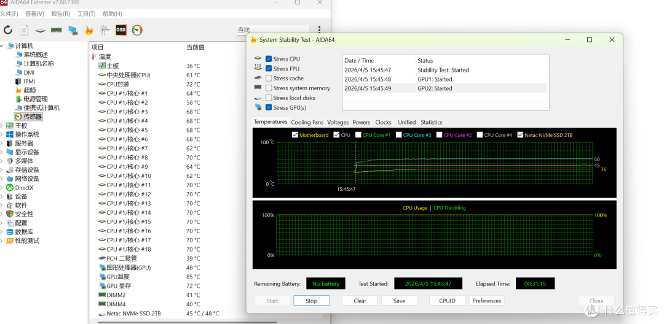Screen dimensions: 664x324
Task: Open the OSD panel icon
Action: (121, 30)
